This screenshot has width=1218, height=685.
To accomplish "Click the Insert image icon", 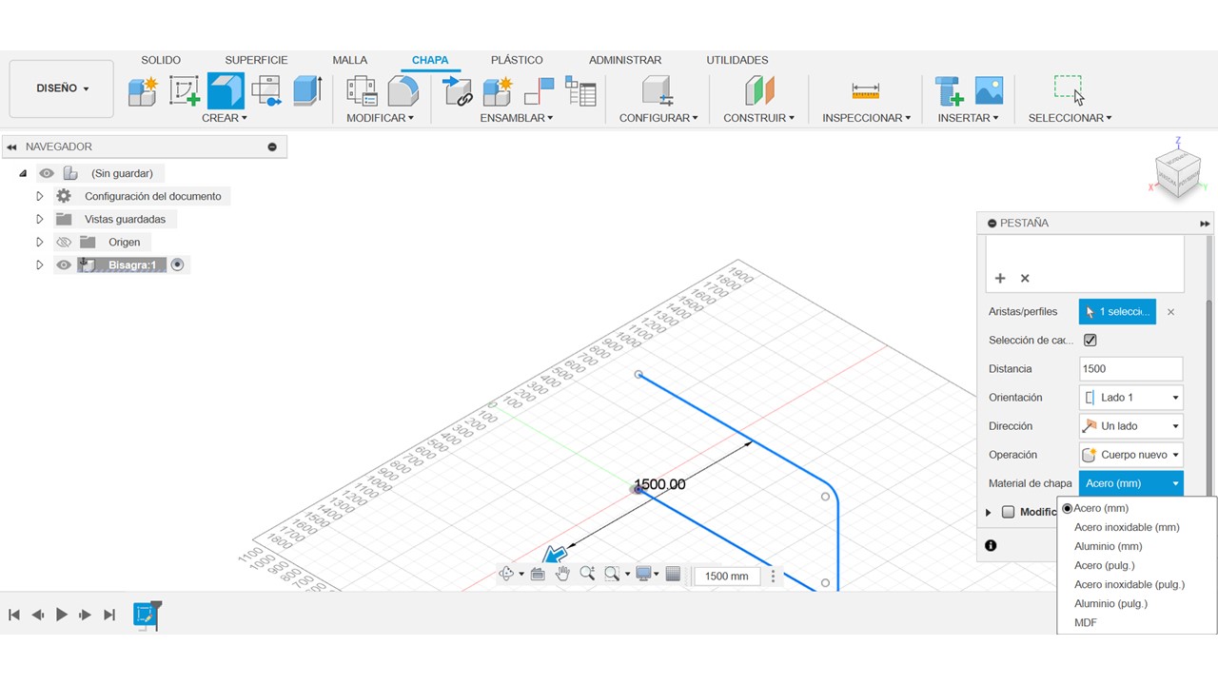I will [x=989, y=90].
